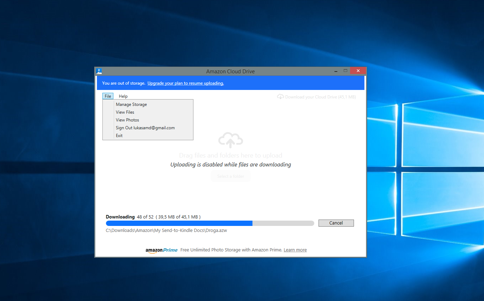Click Download your Cloud Drive text
Image resolution: width=484 pixels, height=301 pixels.
[320, 97]
